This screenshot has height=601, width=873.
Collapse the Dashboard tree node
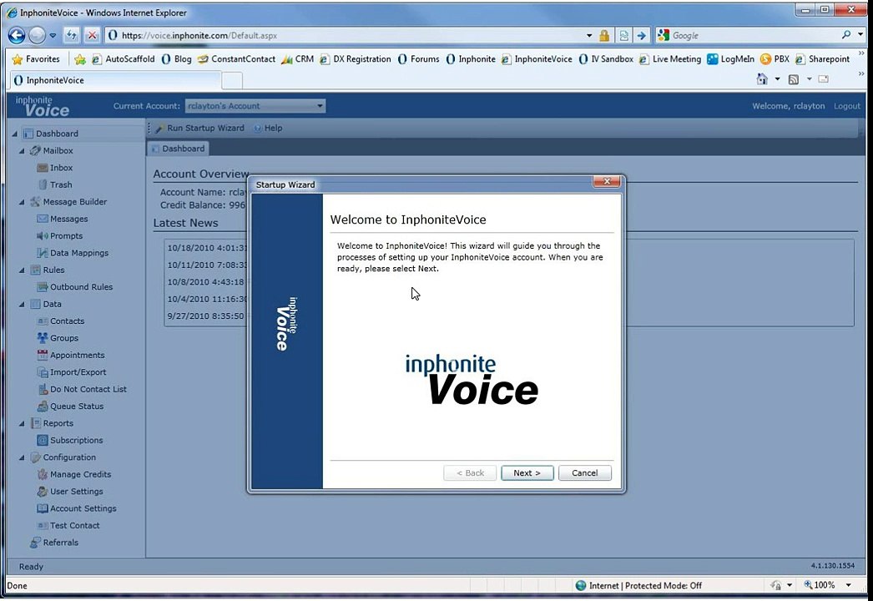tap(14, 134)
